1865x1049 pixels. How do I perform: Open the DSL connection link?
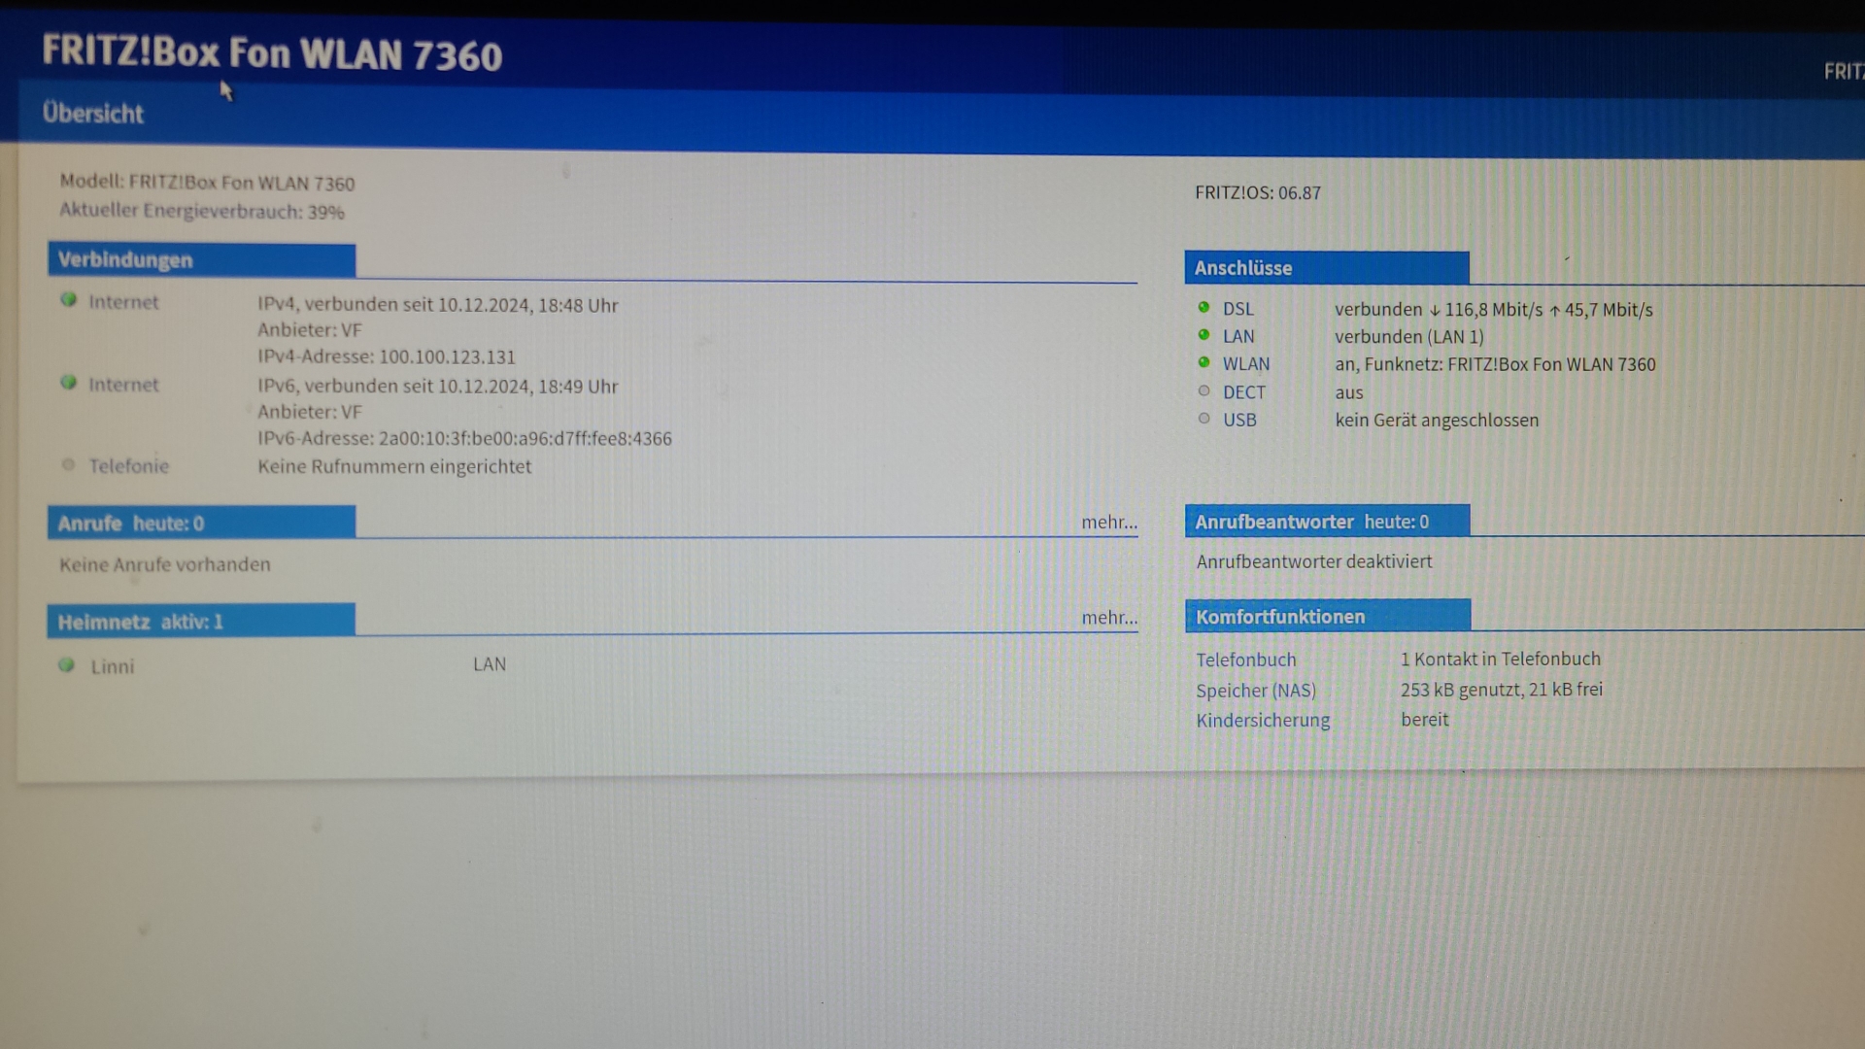click(x=1238, y=309)
